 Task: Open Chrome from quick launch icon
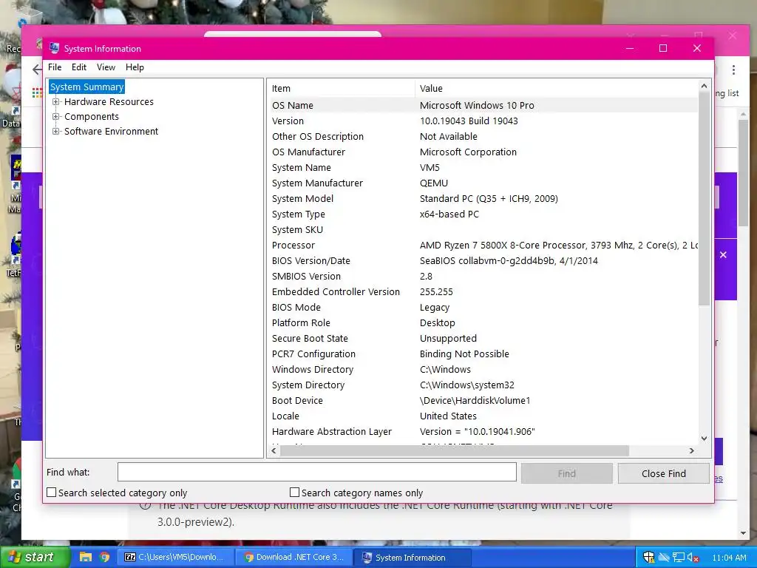point(104,557)
